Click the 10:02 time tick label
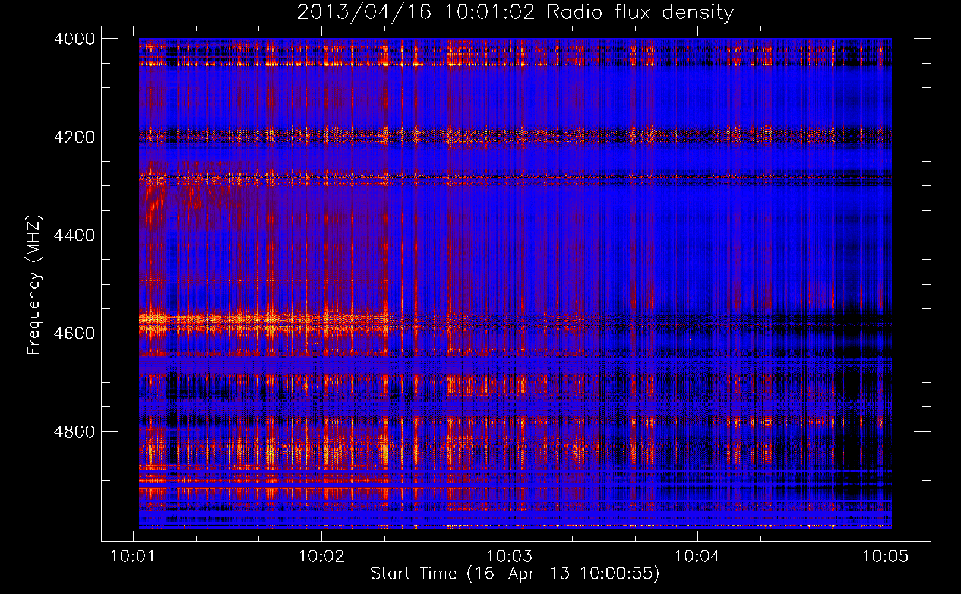The height and width of the screenshot is (594, 961). (x=321, y=556)
